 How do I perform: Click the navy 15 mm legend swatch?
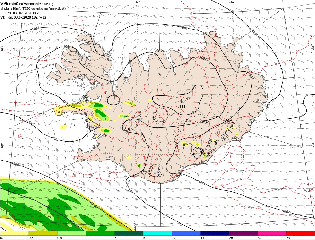[x=215, y=233]
